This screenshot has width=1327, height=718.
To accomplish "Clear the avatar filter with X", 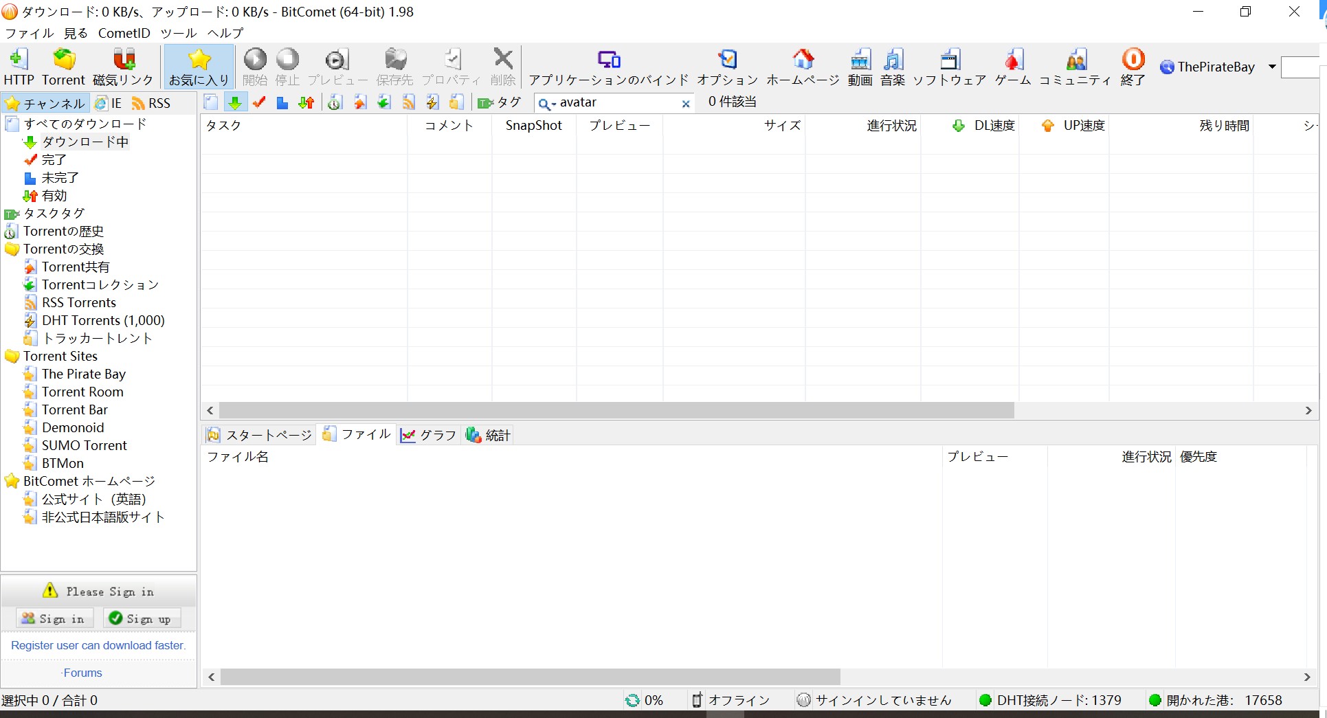I will (x=686, y=104).
